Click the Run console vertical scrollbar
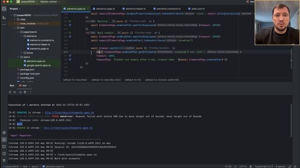300x168 pixels. pyautogui.click(x=292, y=120)
